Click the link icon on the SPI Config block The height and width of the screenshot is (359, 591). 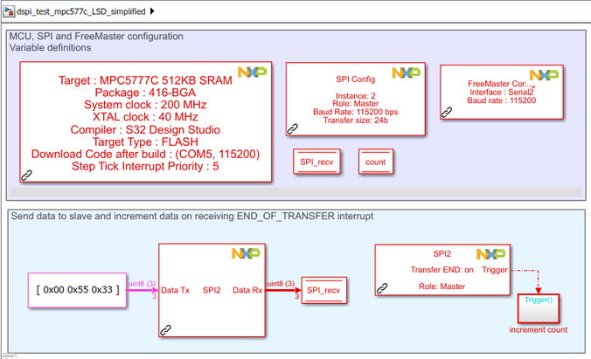point(293,129)
